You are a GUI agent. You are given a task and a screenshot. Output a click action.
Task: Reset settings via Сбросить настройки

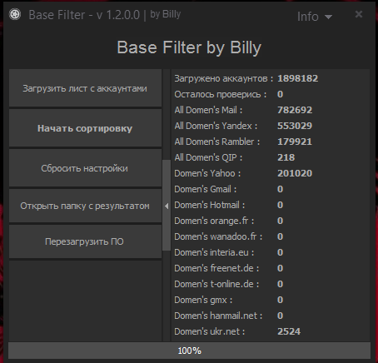pos(85,168)
